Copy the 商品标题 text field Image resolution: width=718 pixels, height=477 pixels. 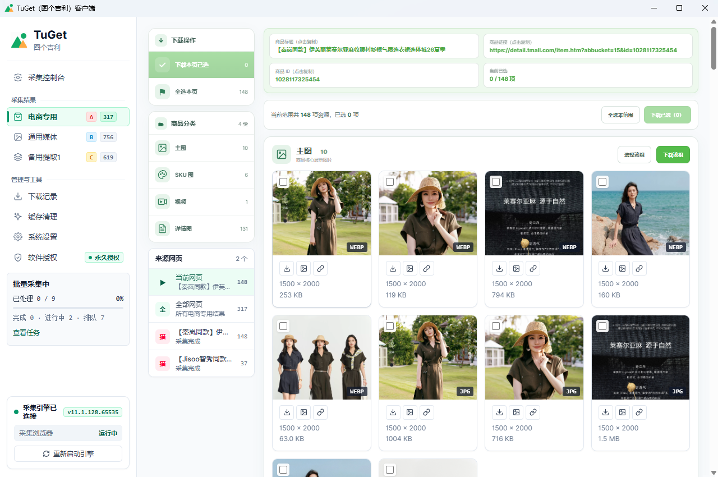374,46
